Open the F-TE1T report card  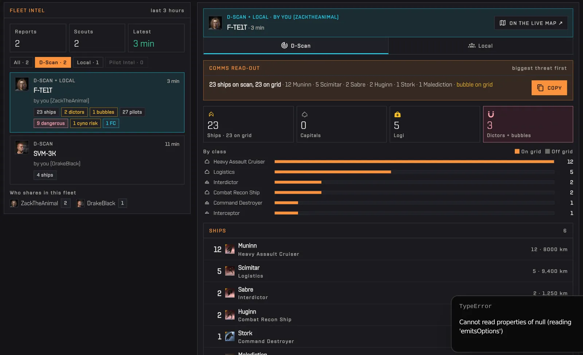click(x=97, y=102)
